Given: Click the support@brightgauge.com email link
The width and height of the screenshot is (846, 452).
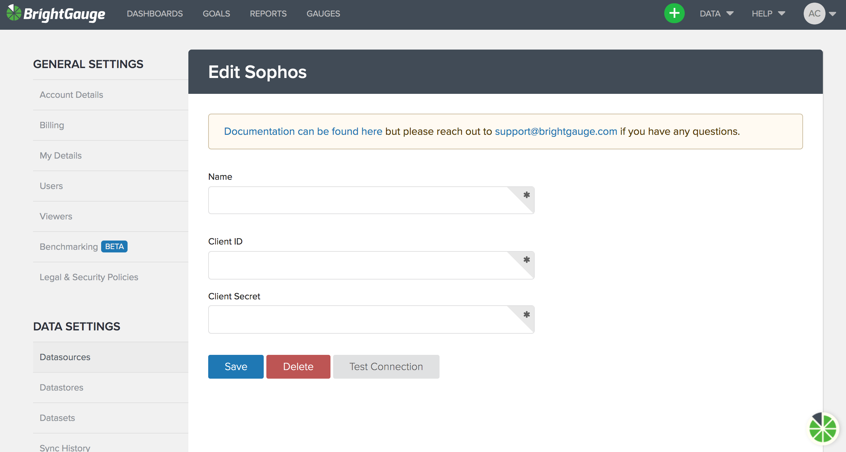Looking at the screenshot, I should click(556, 132).
